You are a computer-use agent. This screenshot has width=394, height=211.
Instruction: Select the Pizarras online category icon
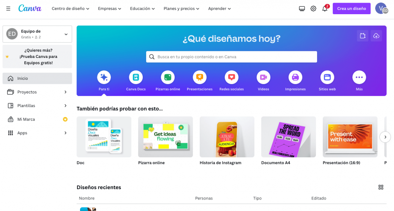(168, 77)
